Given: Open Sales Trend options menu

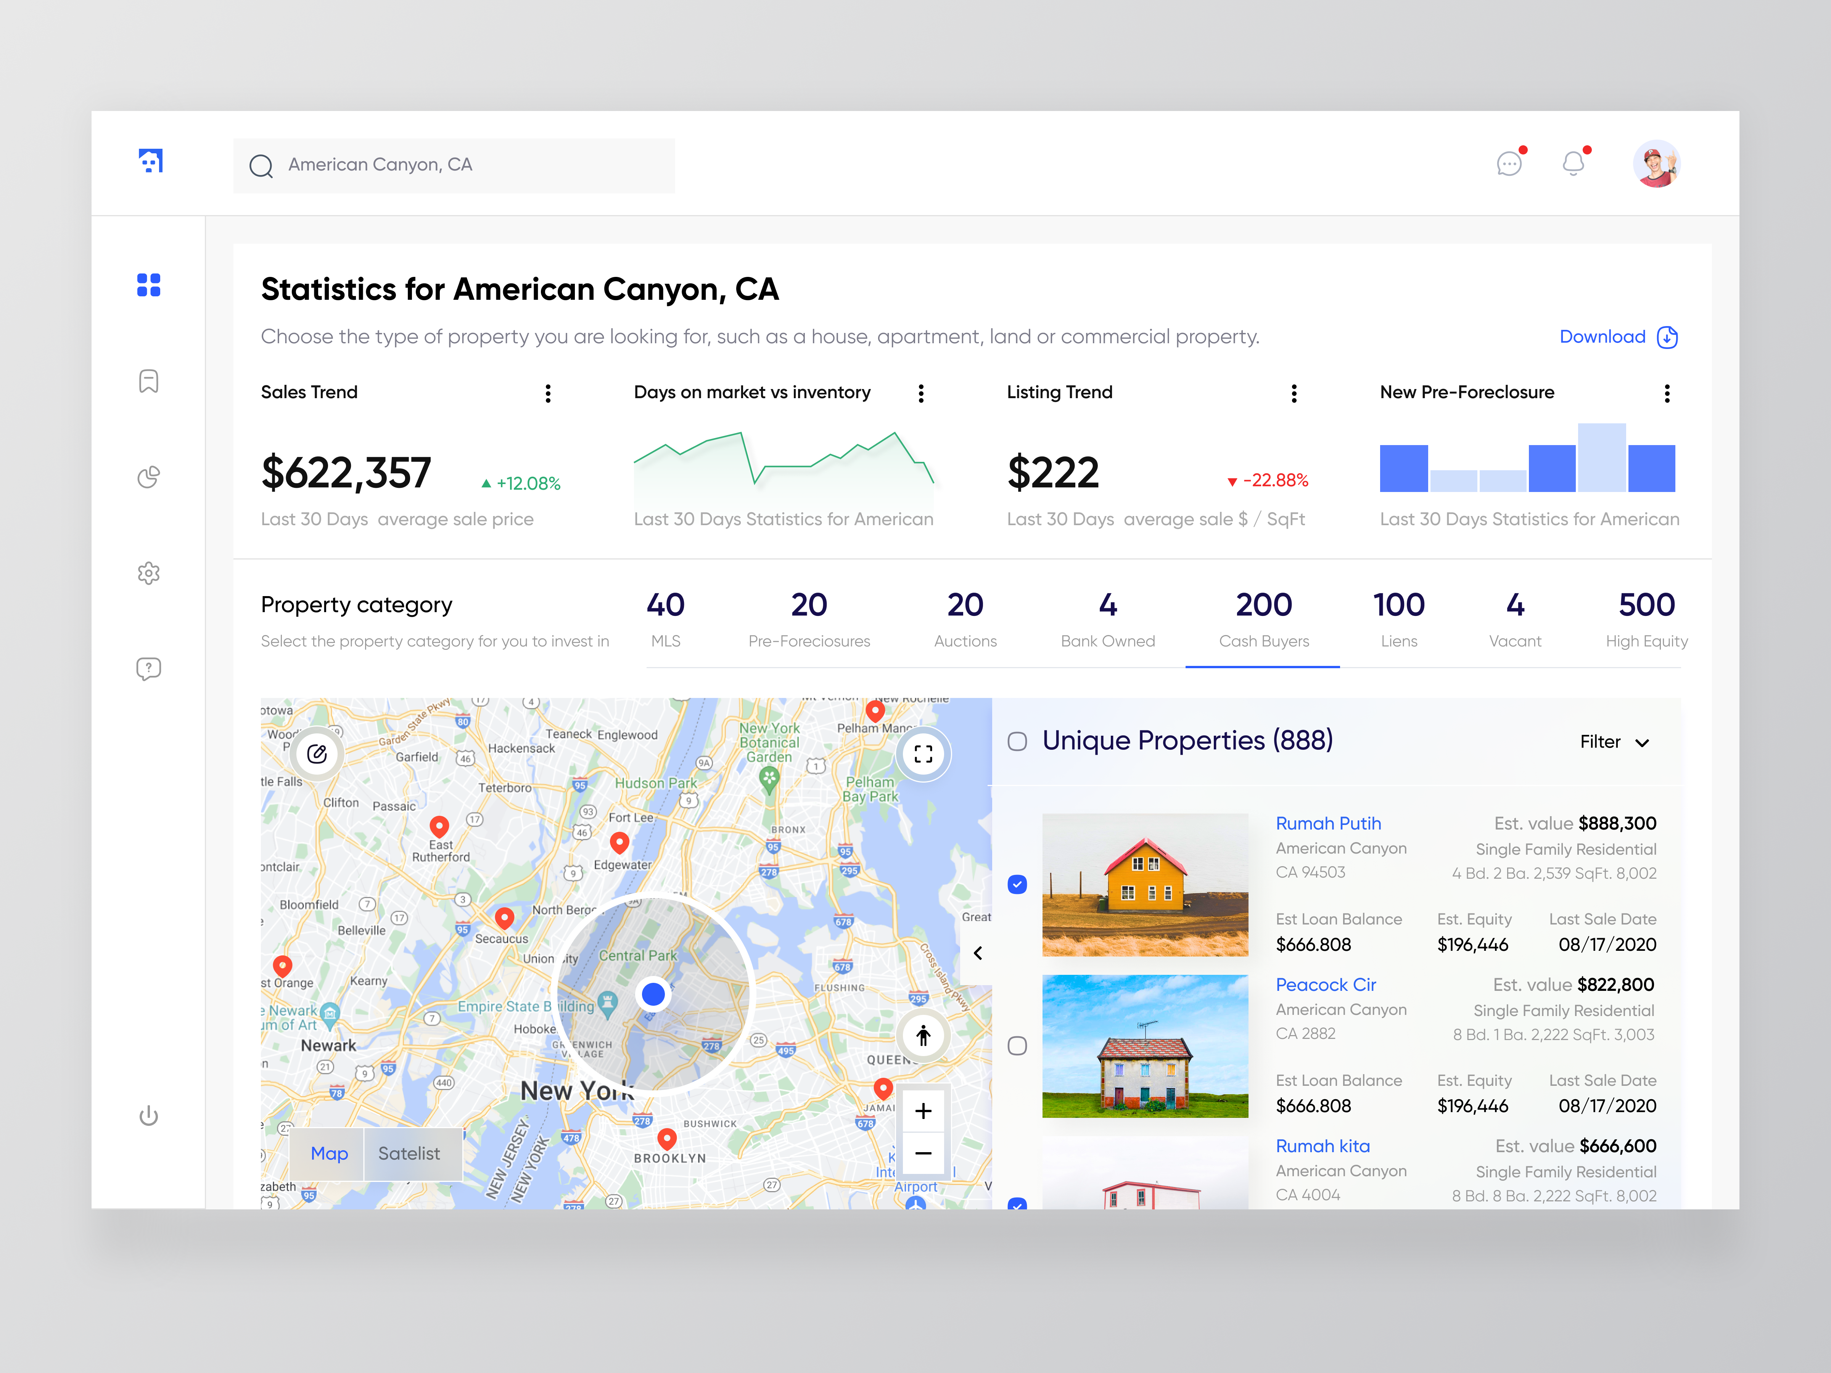Looking at the screenshot, I should tap(548, 393).
